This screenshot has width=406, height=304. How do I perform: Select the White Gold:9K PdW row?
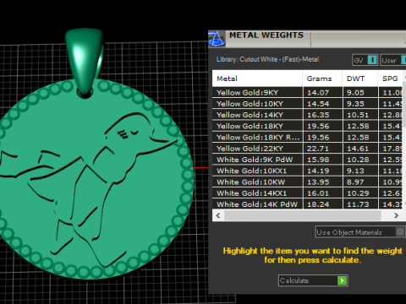[x=307, y=160]
